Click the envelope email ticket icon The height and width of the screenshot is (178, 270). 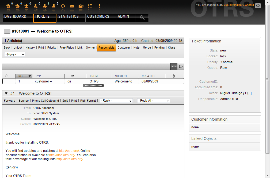click(72, 6)
